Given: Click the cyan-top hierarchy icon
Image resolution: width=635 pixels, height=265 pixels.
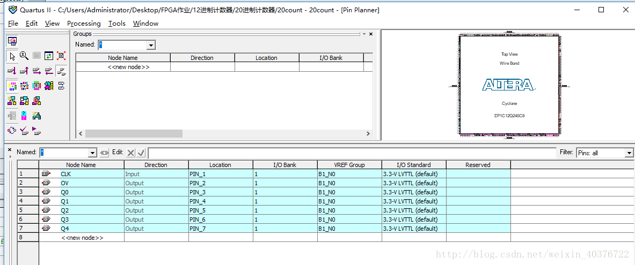Looking at the screenshot, I should 24,101.
